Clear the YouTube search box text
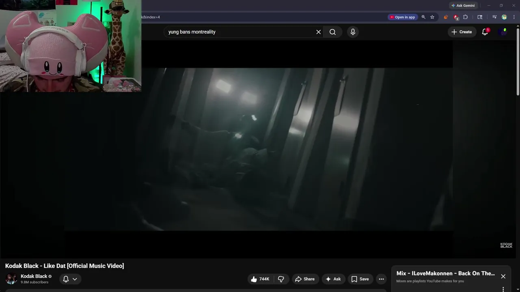Viewport: 520px width, 292px height. (x=318, y=32)
